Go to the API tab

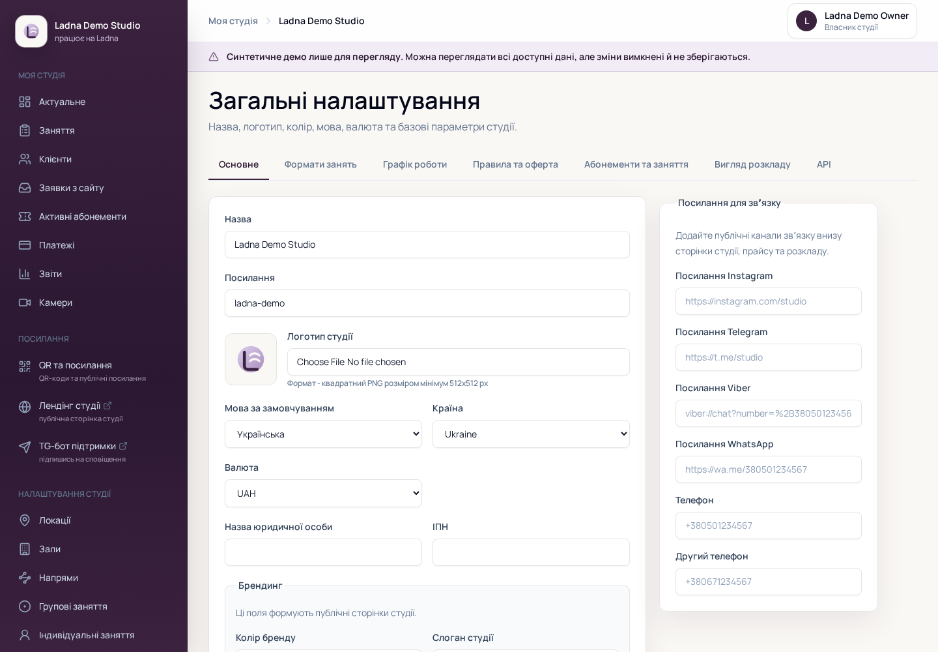824,164
